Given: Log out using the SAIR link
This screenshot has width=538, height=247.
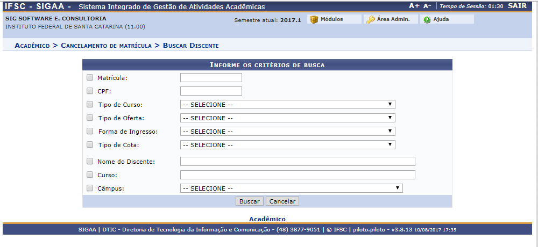Looking at the screenshot, I should (517, 6).
